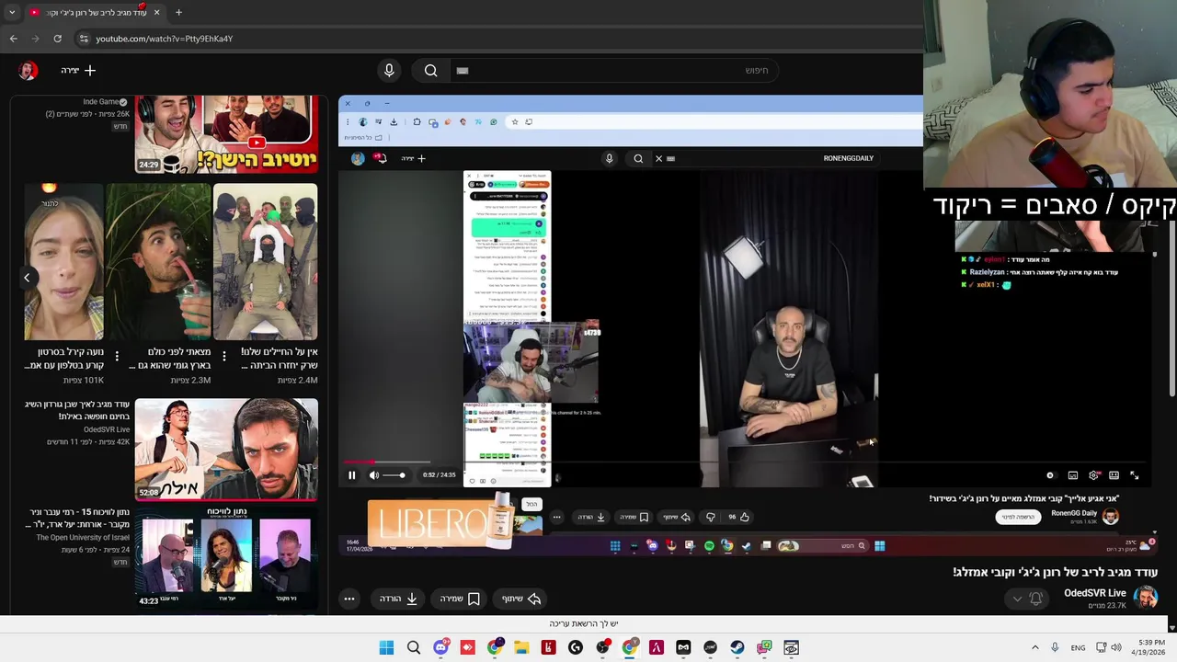The image size is (1177, 662).
Task: Reload the current page
Action: point(57,39)
